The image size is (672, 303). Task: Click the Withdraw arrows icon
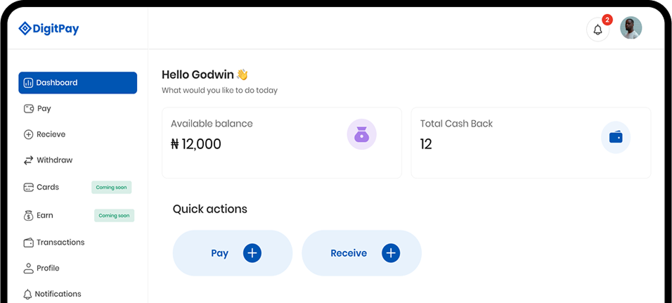pyautogui.click(x=28, y=160)
